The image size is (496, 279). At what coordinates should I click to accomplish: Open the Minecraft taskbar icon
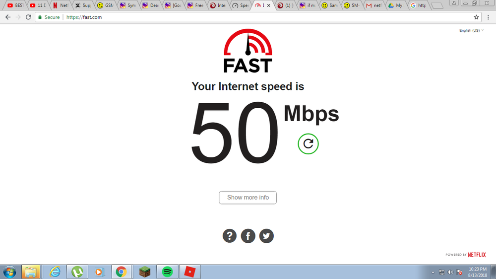[145, 272]
